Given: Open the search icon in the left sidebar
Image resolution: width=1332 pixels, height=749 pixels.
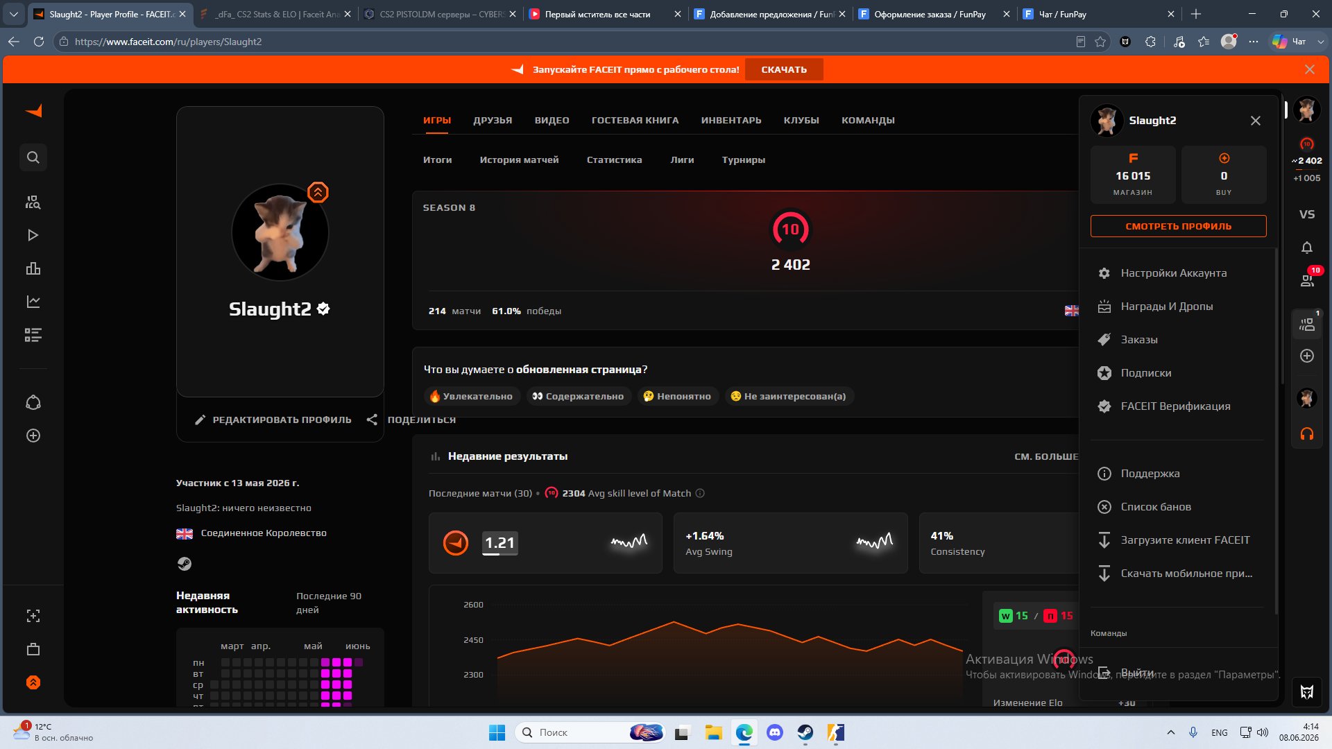Looking at the screenshot, I should [33, 157].
